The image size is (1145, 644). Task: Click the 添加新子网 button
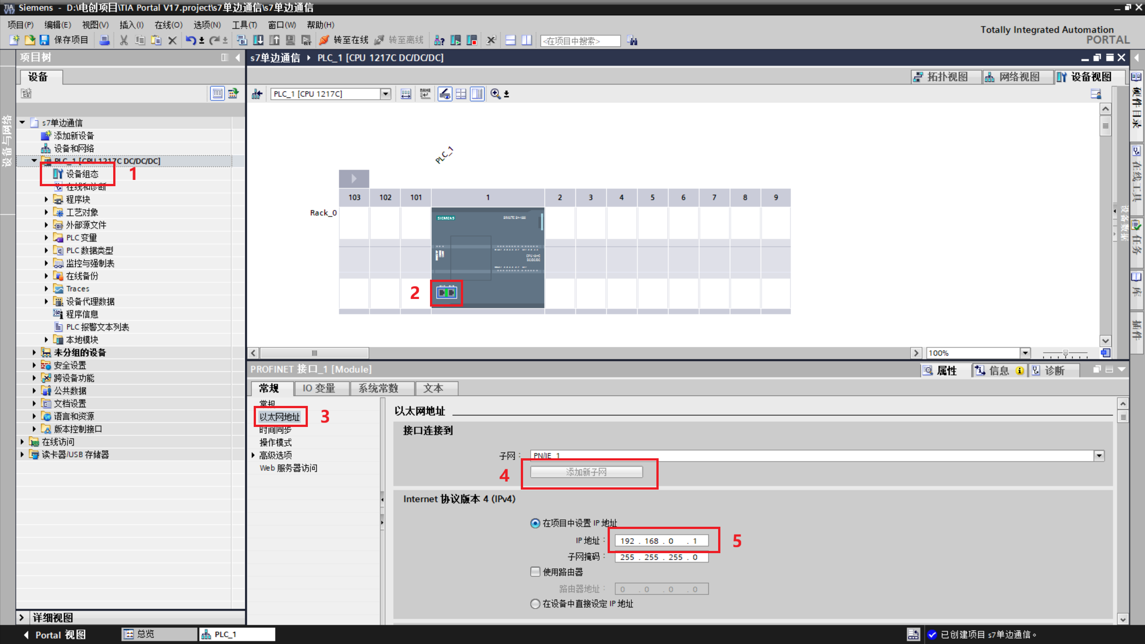[586, 472]
